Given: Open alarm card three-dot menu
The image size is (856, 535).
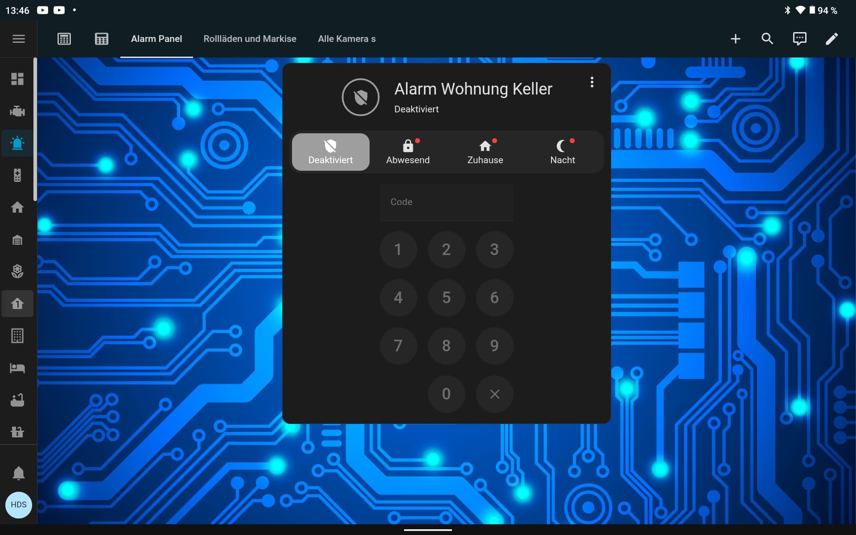Looking at the screenshot, I should tap(592, 82).
